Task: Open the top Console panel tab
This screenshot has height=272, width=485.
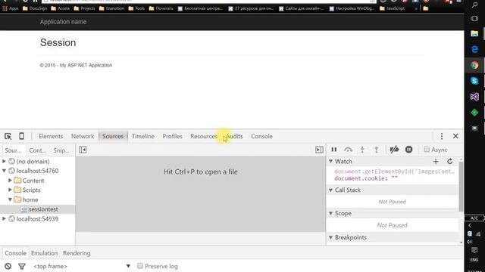Action: pyautogui.click(x=261, y=136)
